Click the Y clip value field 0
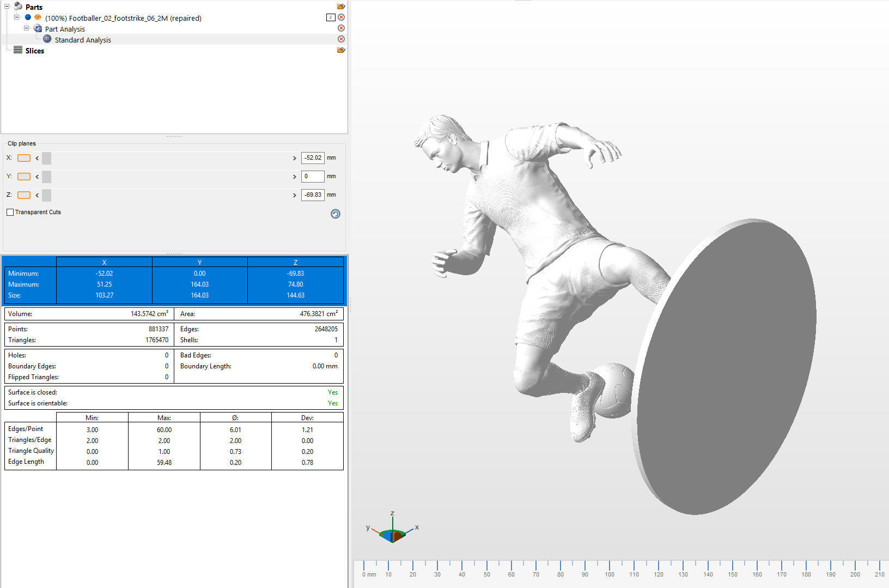 [313, 177]
